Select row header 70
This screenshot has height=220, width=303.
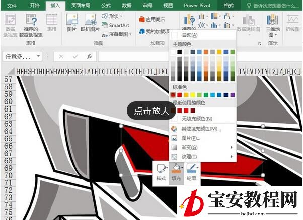click(8, 175)
